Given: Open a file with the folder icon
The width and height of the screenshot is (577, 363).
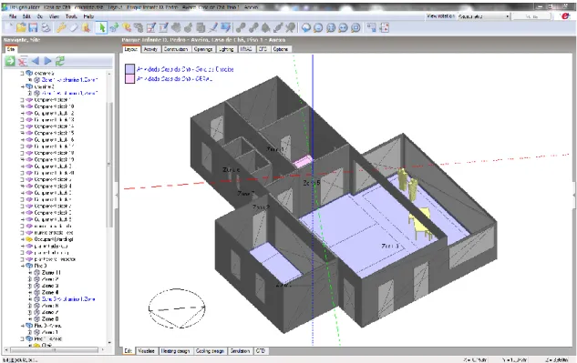Looking at the screenshot, I should tap(21, 27).
